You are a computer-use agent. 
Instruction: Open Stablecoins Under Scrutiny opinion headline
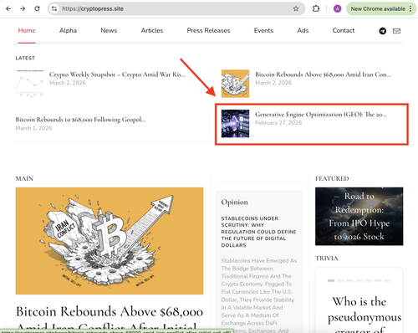point(258,232)
